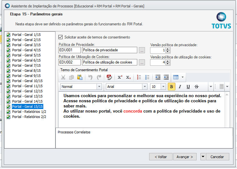Image resolution: width=237 pixels, height=169 pixels.
Task: Click the second indent icon beside the table icon
Action: [166, 77]
